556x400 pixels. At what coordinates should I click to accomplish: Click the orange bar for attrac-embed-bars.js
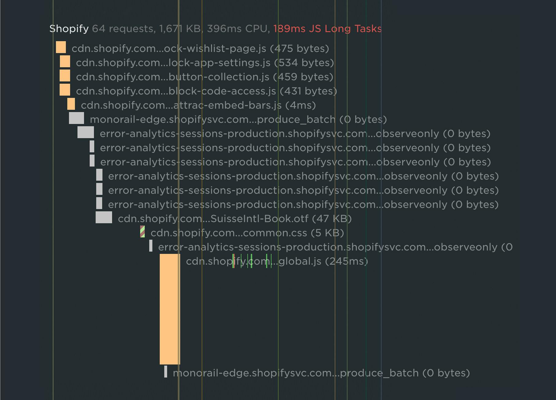[x=71, y=104]
